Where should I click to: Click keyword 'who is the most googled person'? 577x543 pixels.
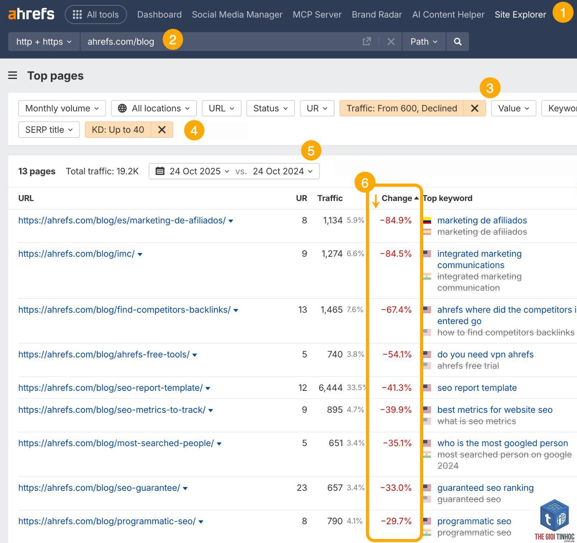502,443
